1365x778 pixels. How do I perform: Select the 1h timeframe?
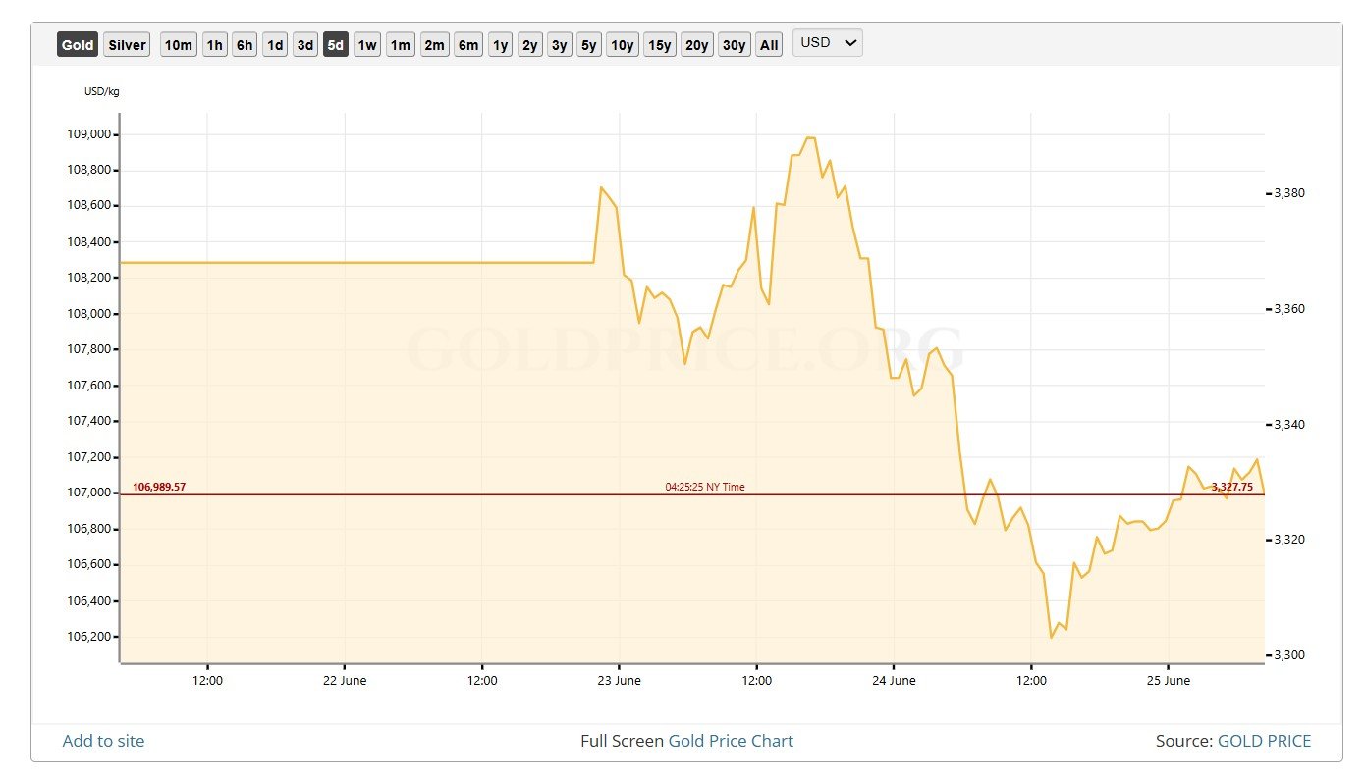pos(215,44)
